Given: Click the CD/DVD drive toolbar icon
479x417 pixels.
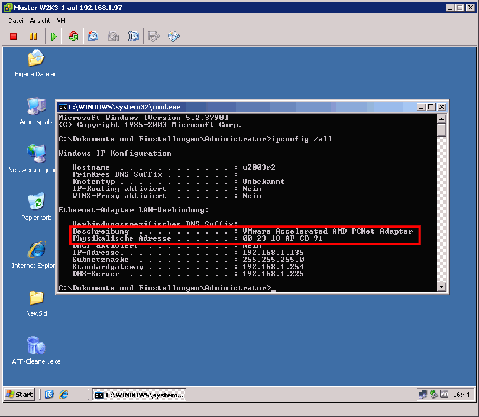Looking at the screenshot, I should 174,37.
